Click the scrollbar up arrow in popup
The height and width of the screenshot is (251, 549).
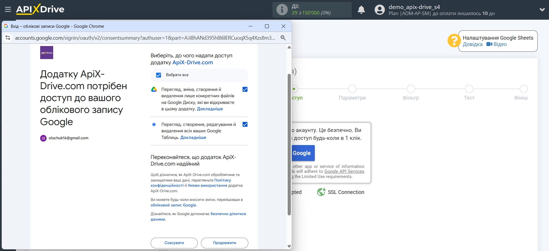point(289,47)
